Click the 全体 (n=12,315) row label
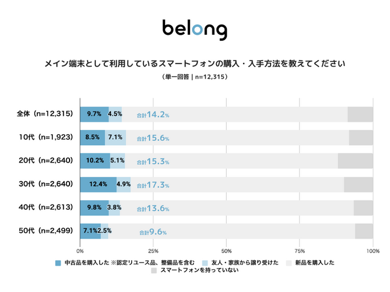Viewport: 390px width, 292px height. click(45, 114)
